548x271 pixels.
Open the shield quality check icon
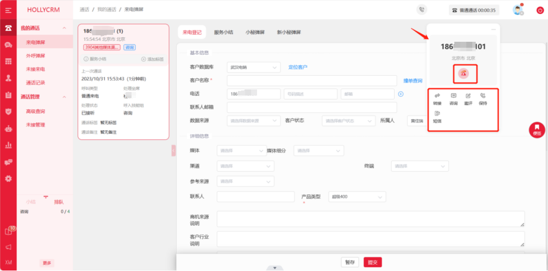(x=8, y=111)
